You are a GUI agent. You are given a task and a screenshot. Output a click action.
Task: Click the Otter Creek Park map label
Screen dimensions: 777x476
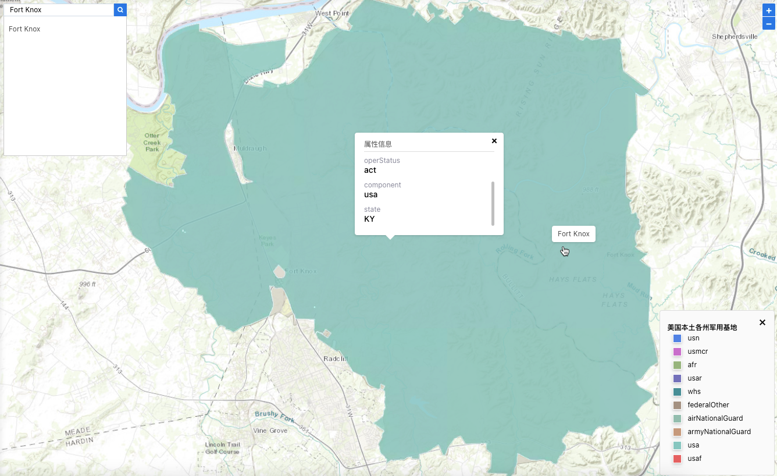tap(152, 142)
